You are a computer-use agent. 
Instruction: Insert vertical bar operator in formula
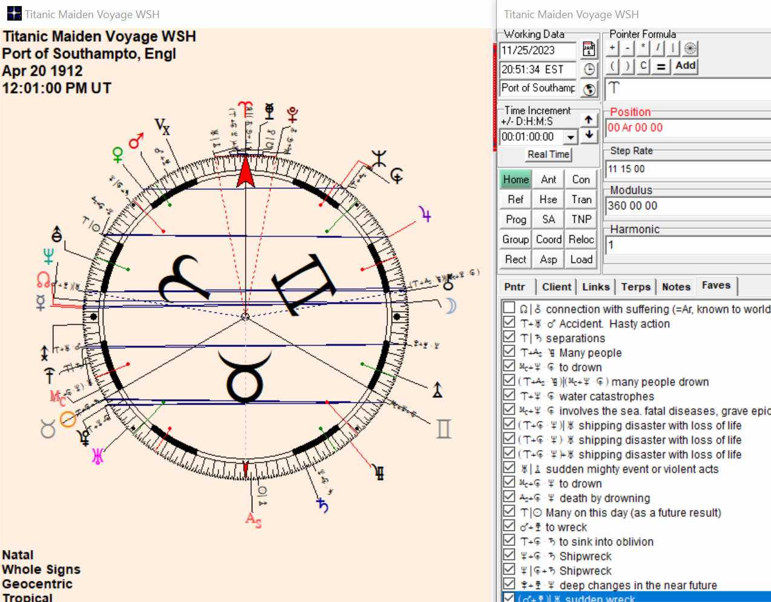pyautogui.click(x=673, y=48)
